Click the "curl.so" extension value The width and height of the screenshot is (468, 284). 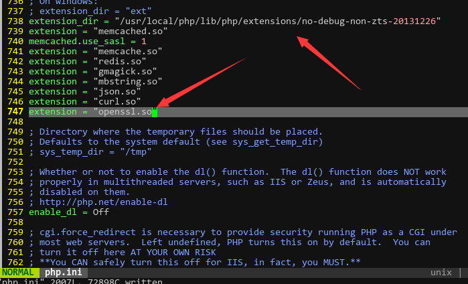pyautogui.click(x=116, y=101)
